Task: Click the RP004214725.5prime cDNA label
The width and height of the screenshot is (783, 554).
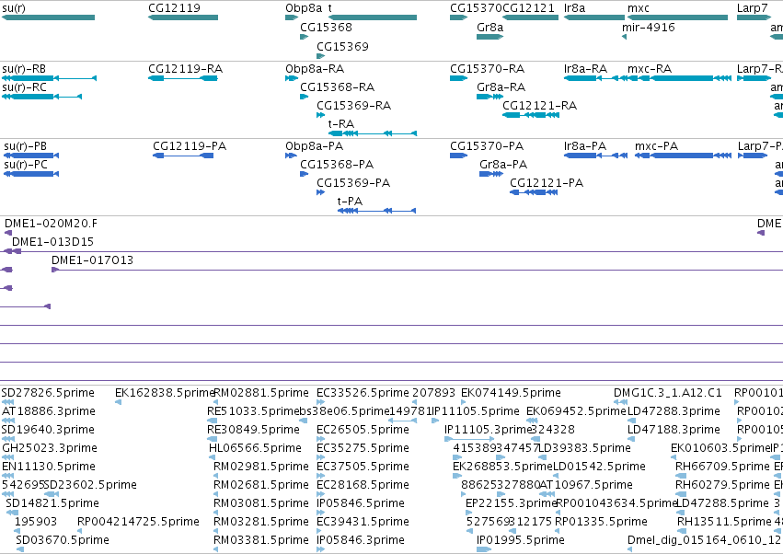Action: pos(138,522)
